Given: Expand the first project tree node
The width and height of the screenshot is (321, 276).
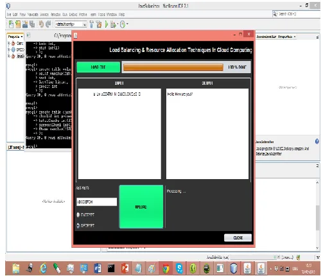Looking at the screenshot, I should [9, 44].
